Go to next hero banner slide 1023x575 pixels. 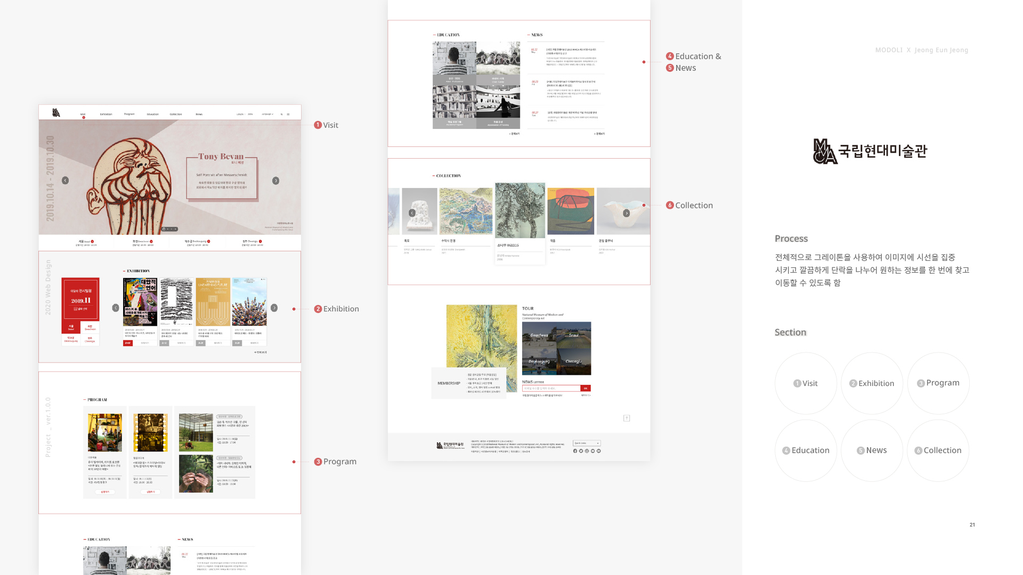[x=275, y=180]
